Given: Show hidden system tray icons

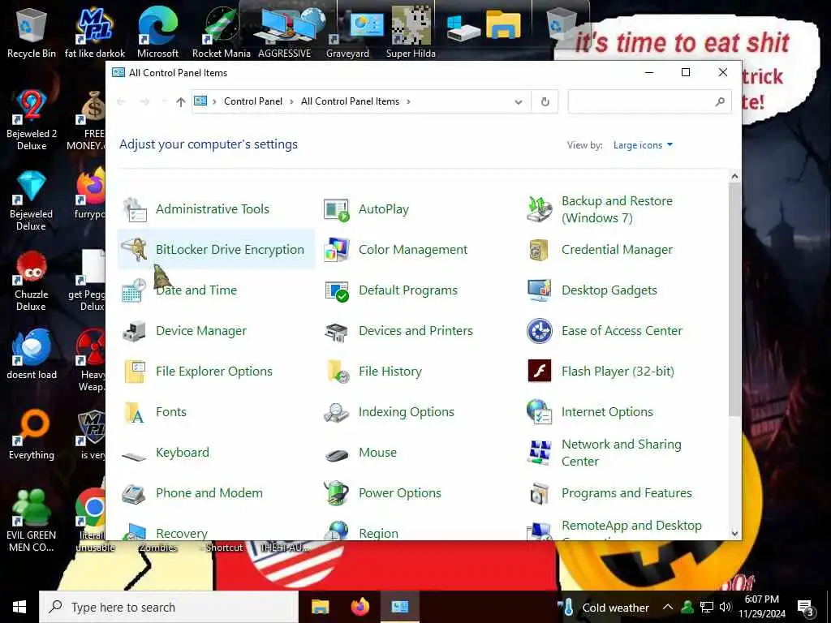Looking at the screenshot, I should point(668,607).
